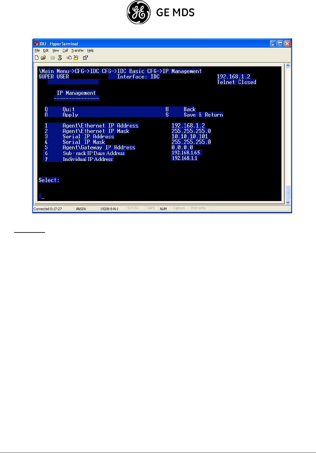
Task: Click 'CAPS' status bar indicator
Action: (x=151, y=208)
